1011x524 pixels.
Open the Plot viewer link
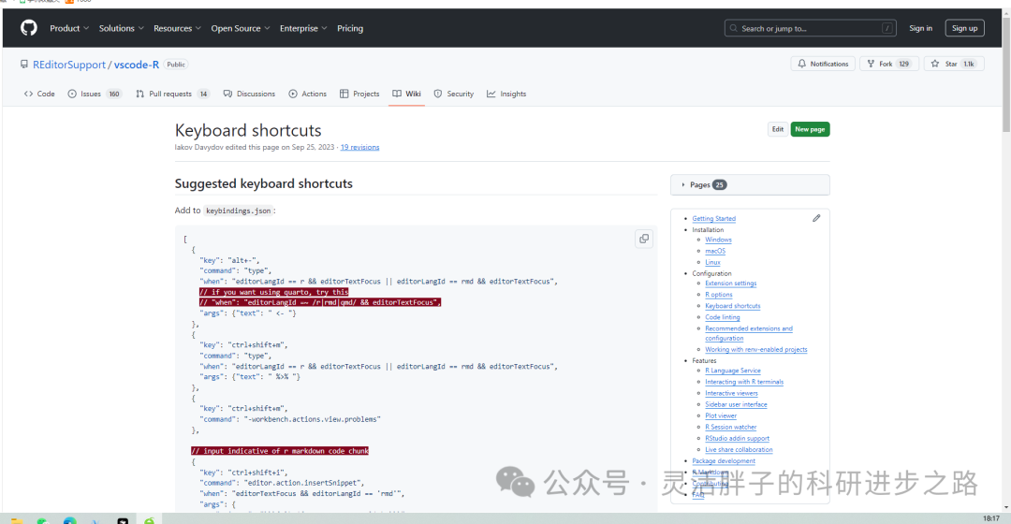[x=720, y=415]
